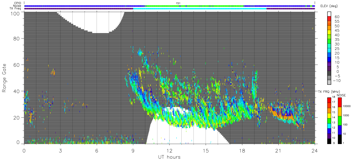Click tick label '60' on Range Gate axis

tap(17, 65)
